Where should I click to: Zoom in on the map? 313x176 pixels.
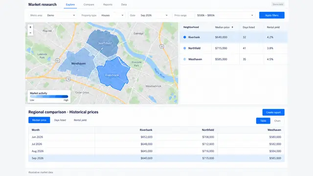(x=30, y=27)
